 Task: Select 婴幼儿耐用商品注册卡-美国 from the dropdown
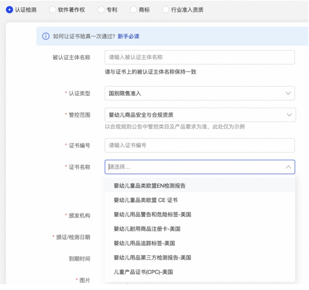click(147, 229)
